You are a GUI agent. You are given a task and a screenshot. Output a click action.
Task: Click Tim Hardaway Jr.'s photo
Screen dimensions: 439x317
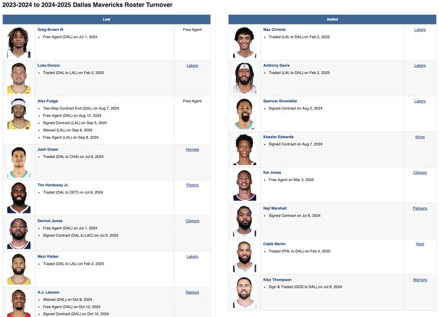pyautogui.click(x=19, y=198)
